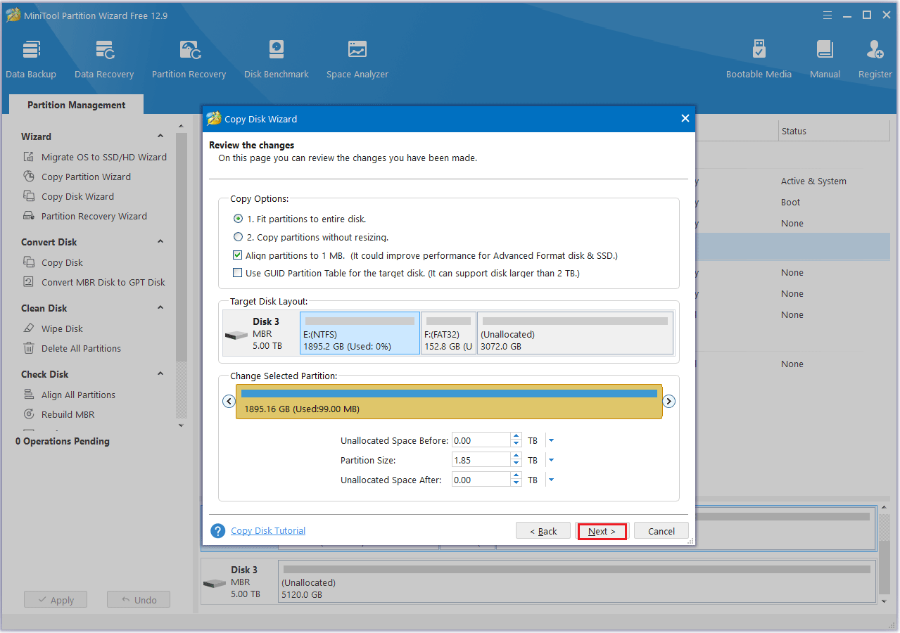
Task: Open unit dropdown for Partition Size
Action: pyautogui.click(x=551, y=460)
